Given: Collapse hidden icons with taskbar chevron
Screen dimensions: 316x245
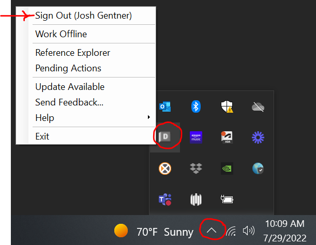Looking at the screenshot, I should click(212, 230).
